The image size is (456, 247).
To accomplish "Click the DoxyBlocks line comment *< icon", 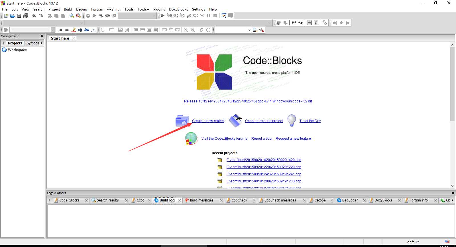I will 301,23.
